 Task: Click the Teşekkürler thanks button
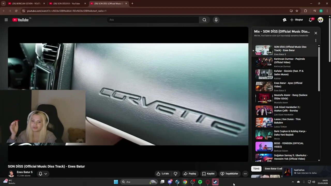pos(229,174)
